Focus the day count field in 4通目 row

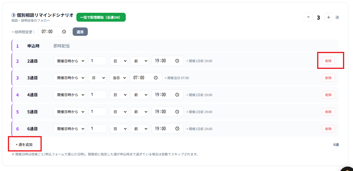[98, 95]
